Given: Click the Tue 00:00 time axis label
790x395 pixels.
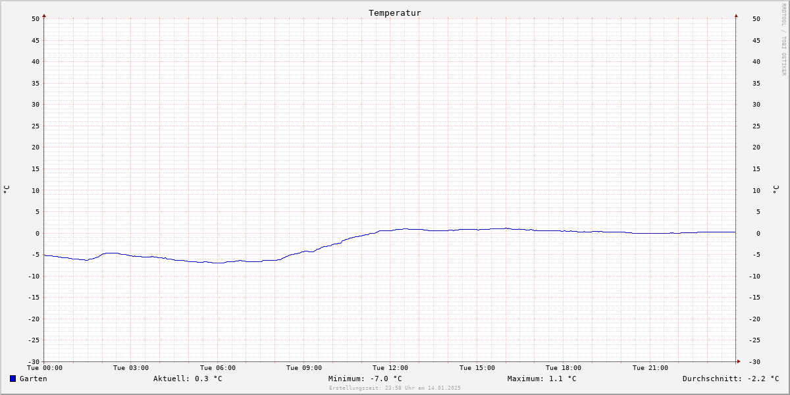Looking at the screenshot, I should (45, 368).
